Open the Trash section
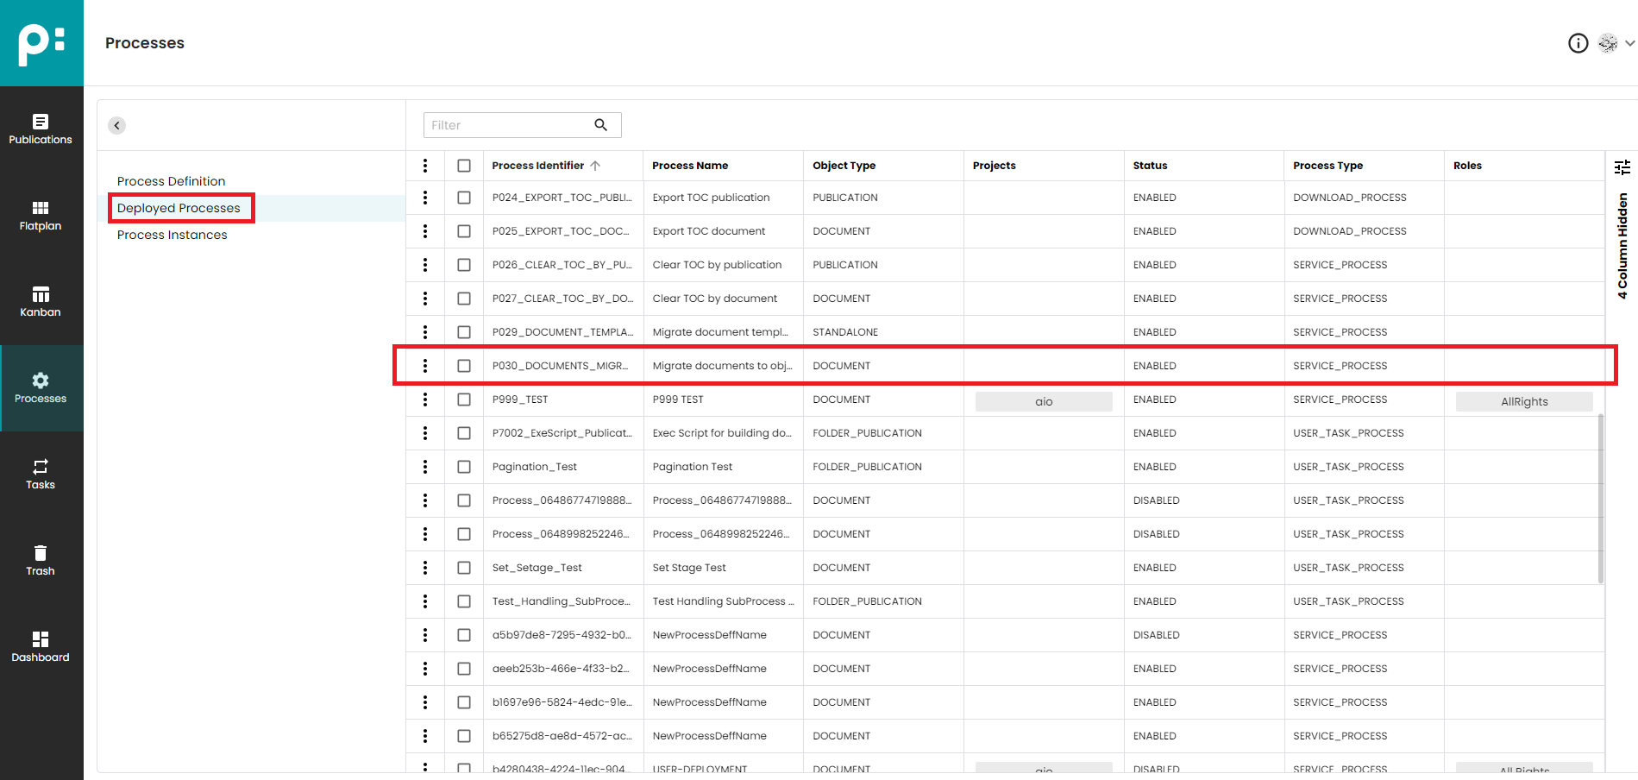Screen dimensions: 1638x780 pos(41,561)
